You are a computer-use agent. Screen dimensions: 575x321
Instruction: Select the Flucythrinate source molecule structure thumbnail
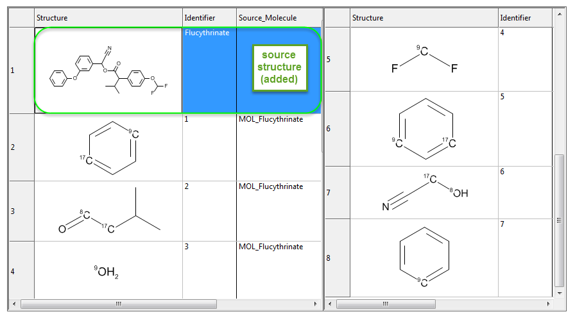coord(108,70)
